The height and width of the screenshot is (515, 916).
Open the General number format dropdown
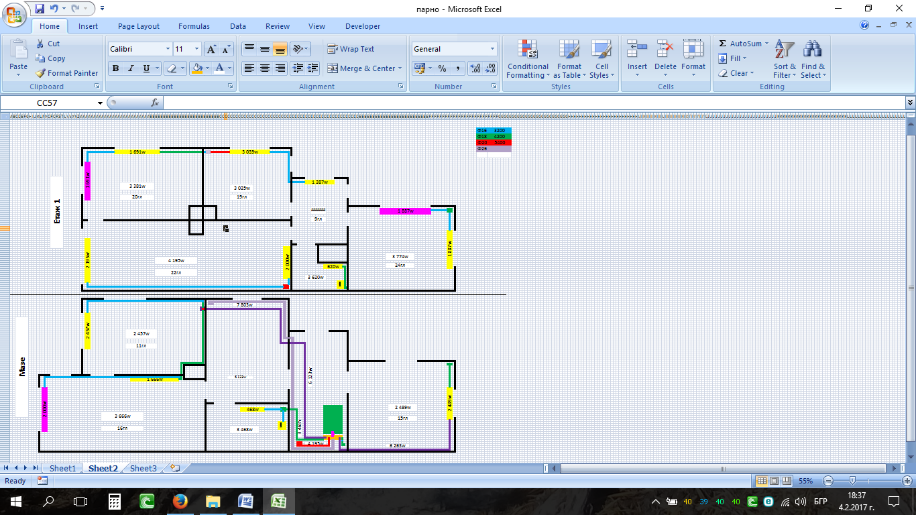(x=492, y=49)
